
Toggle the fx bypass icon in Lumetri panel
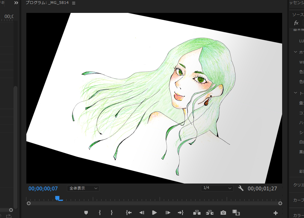[296, 23]
